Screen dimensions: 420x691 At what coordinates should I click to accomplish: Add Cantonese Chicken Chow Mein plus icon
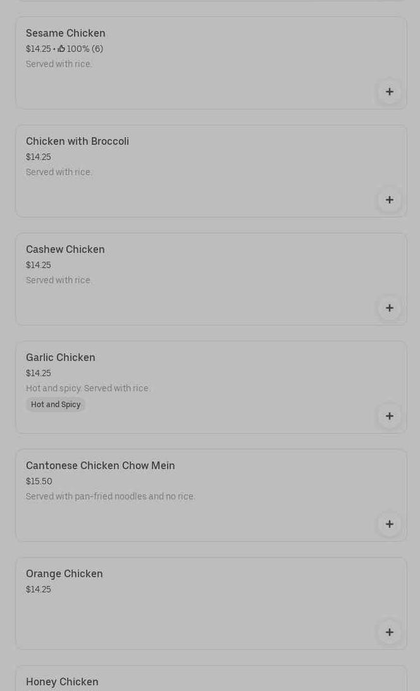point(389,524)
